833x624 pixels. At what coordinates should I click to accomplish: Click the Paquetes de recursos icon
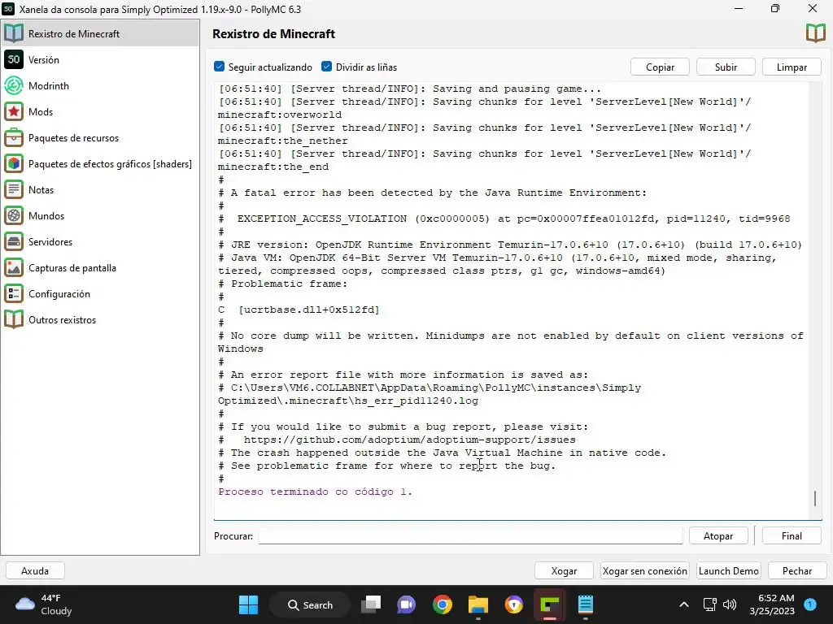pos(14,137)
